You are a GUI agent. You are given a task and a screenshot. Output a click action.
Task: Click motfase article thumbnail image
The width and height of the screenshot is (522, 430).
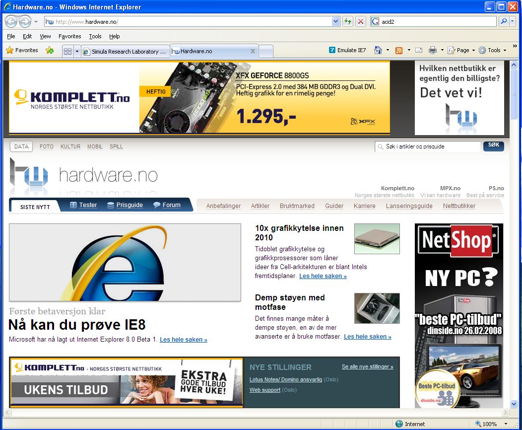coord(377,308)
